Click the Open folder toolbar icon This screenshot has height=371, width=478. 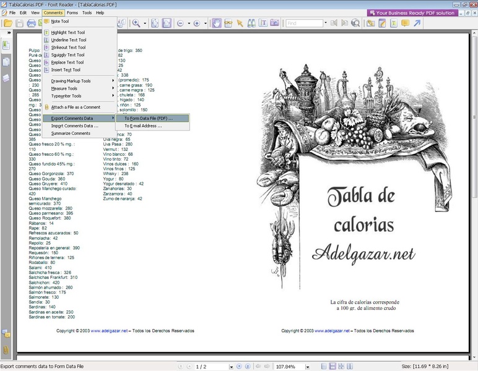[8, 23]
